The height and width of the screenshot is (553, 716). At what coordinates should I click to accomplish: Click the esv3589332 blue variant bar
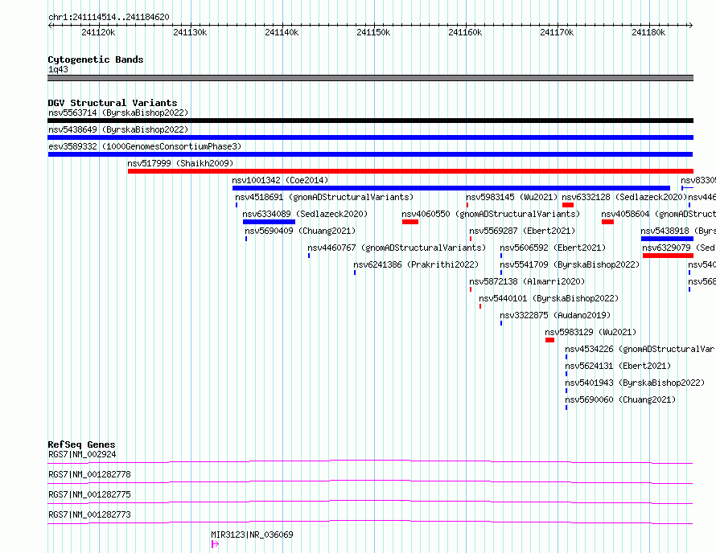pyautogui.click(x=370, y=154)
